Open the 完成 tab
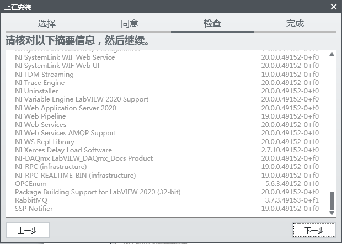This screenshot has width=342, height=244. 295,24
